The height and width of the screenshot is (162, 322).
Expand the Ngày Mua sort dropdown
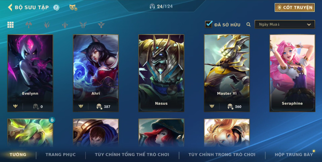click(x=285, y=24)
